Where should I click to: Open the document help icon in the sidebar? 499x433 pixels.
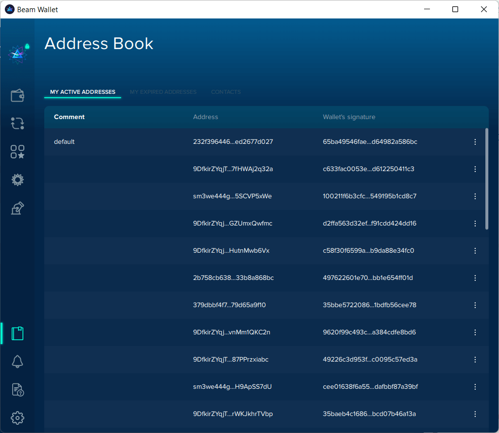coord(18,389)
